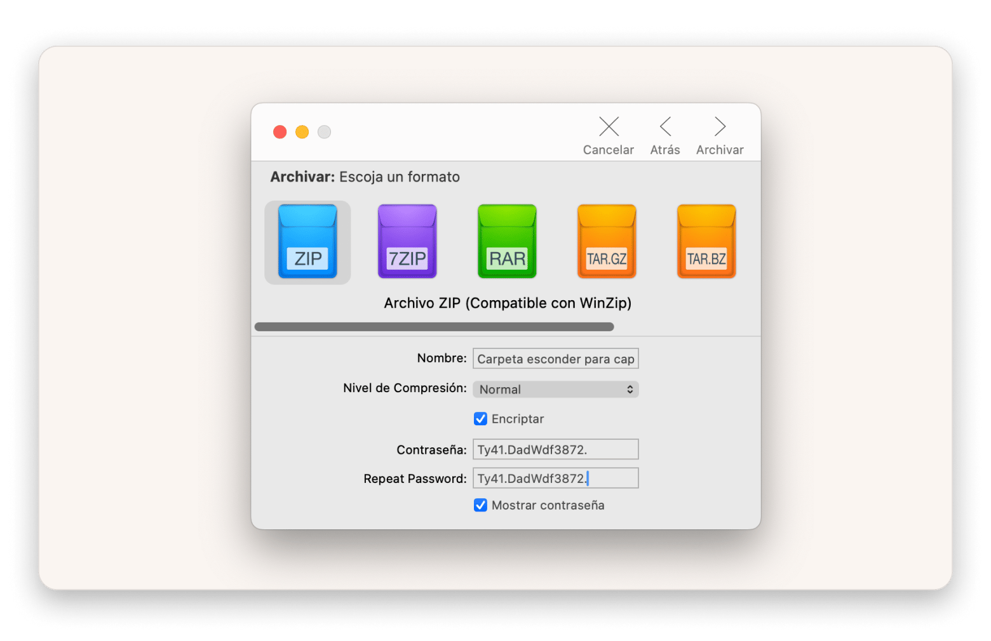Click the gray zoom window button
The width and height of the screenshot is (991, 641).
click(x=325, y=132)
